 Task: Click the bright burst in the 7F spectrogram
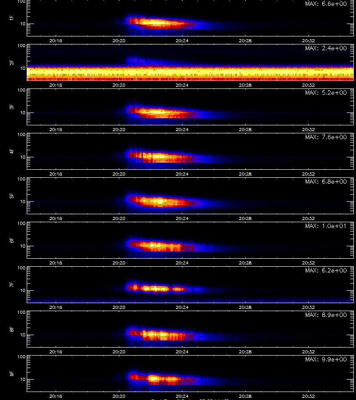pyautogui.click(x=156, y=288)
